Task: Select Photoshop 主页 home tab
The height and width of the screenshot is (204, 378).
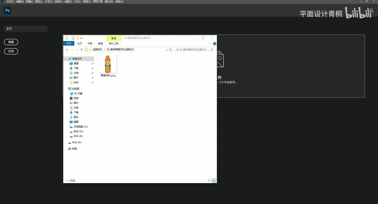Action: (26, 29)
